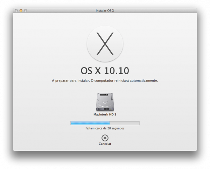Click the disabled close window button
Screen dimensions: 210x169
pos(16,10)
